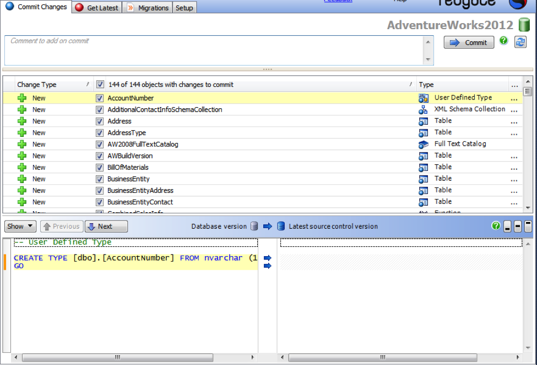
Task: Click the green plus icon for AWBuildVersion
Action: [x=22, y=156]
